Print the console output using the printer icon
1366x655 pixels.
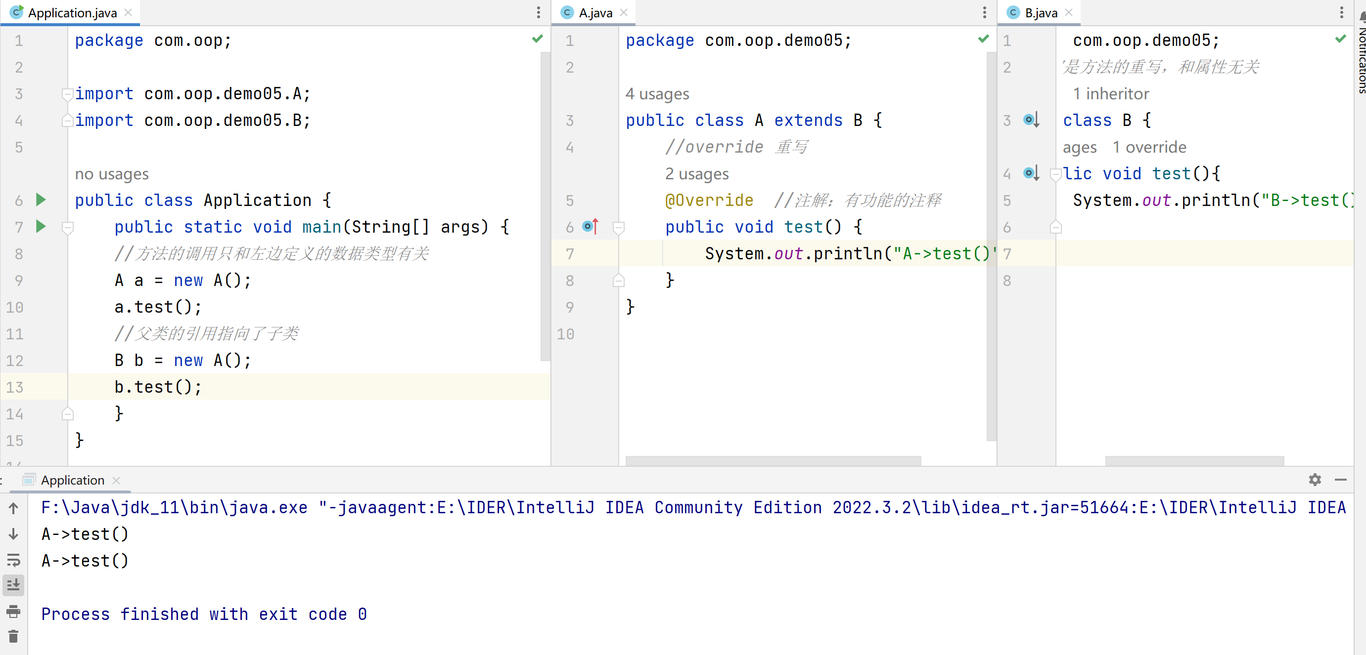(x=14, y=611)
